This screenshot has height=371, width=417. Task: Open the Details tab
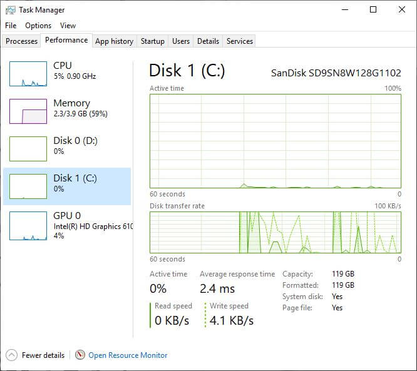tap(208, 41)
